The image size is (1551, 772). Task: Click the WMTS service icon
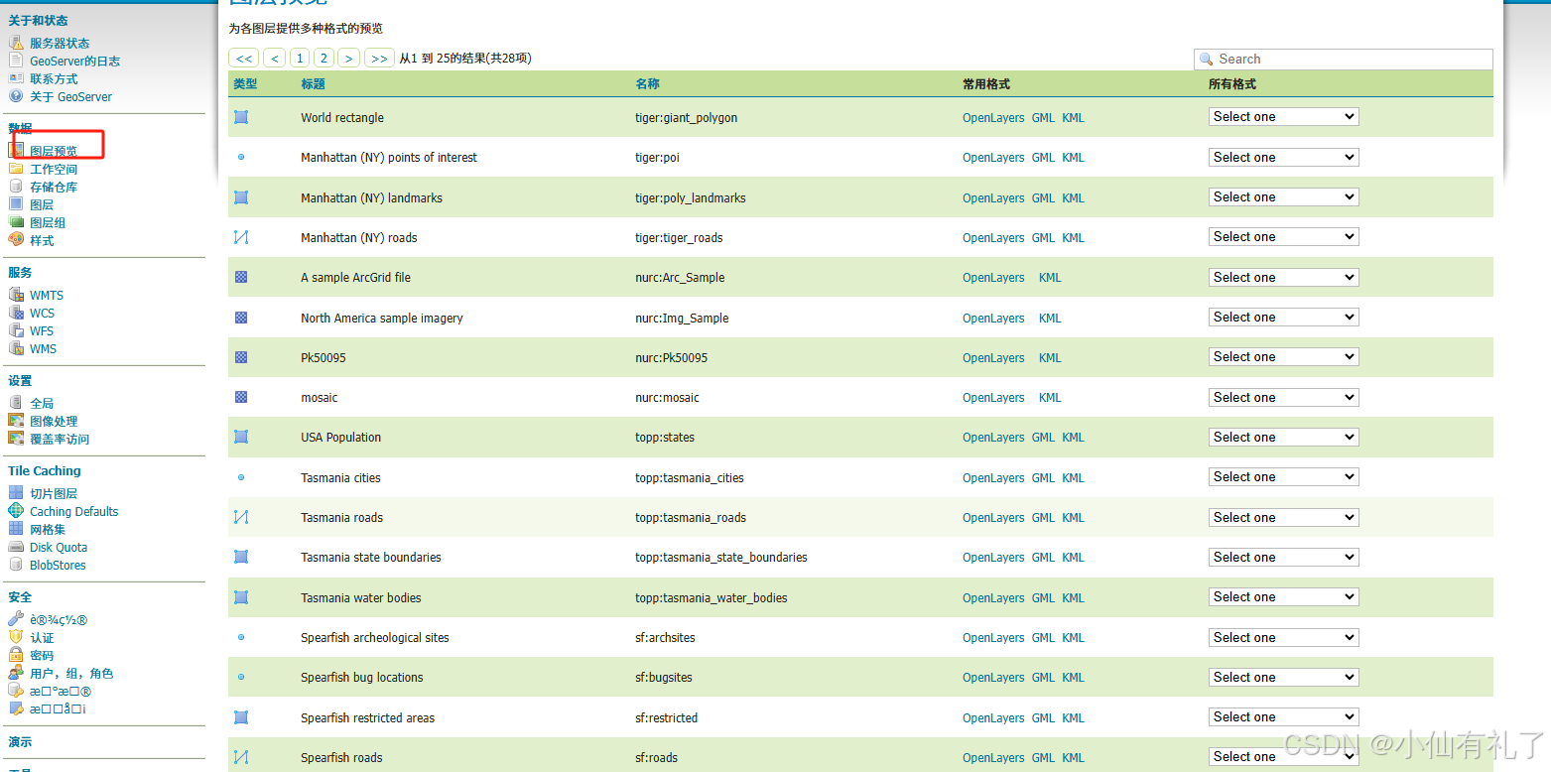point(16,295)
